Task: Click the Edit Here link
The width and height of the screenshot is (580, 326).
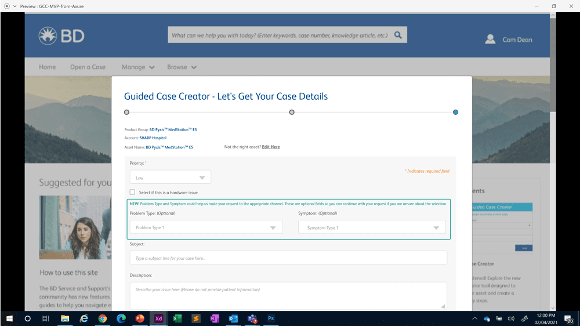Action: point(271,147)
